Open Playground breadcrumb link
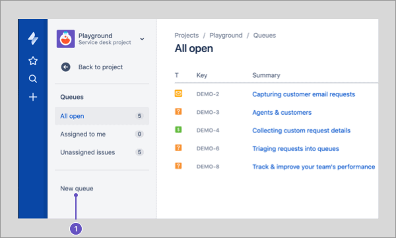The height and width of the screenshot is (238, 396). [x=226, y=36]
